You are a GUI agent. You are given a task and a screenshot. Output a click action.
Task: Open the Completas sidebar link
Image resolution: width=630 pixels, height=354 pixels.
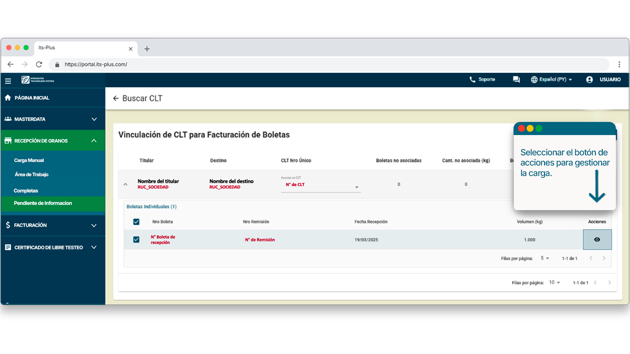click(26, 191)
